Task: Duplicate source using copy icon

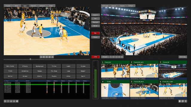Action: coord(183,101)
